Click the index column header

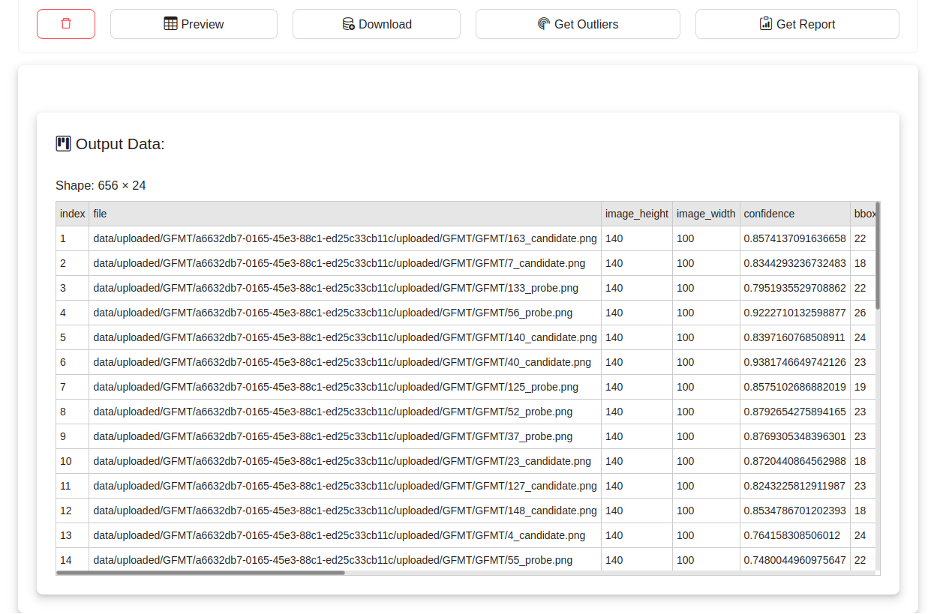point(73,214)
